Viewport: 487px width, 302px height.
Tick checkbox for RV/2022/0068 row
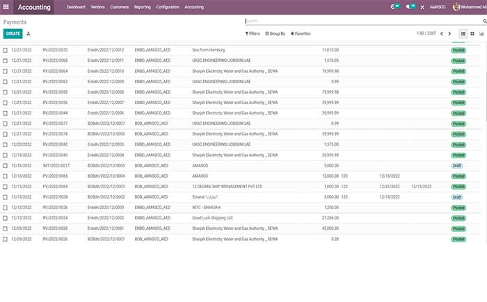[5, 61]
